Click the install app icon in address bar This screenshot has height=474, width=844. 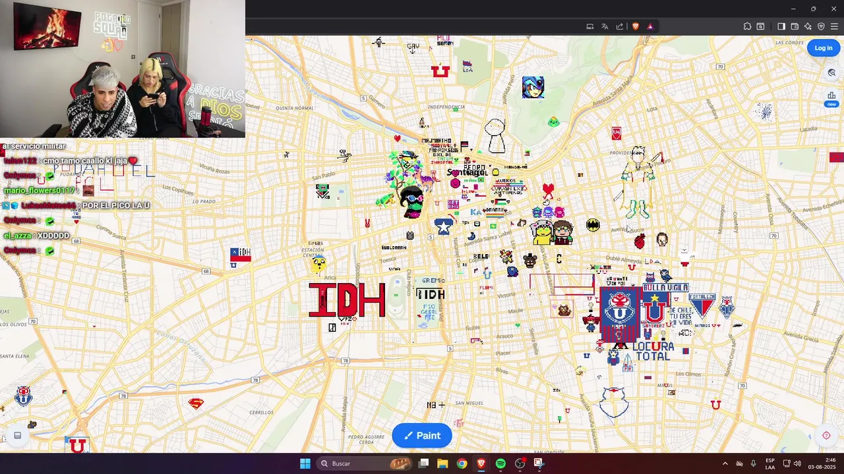[590, 26]
